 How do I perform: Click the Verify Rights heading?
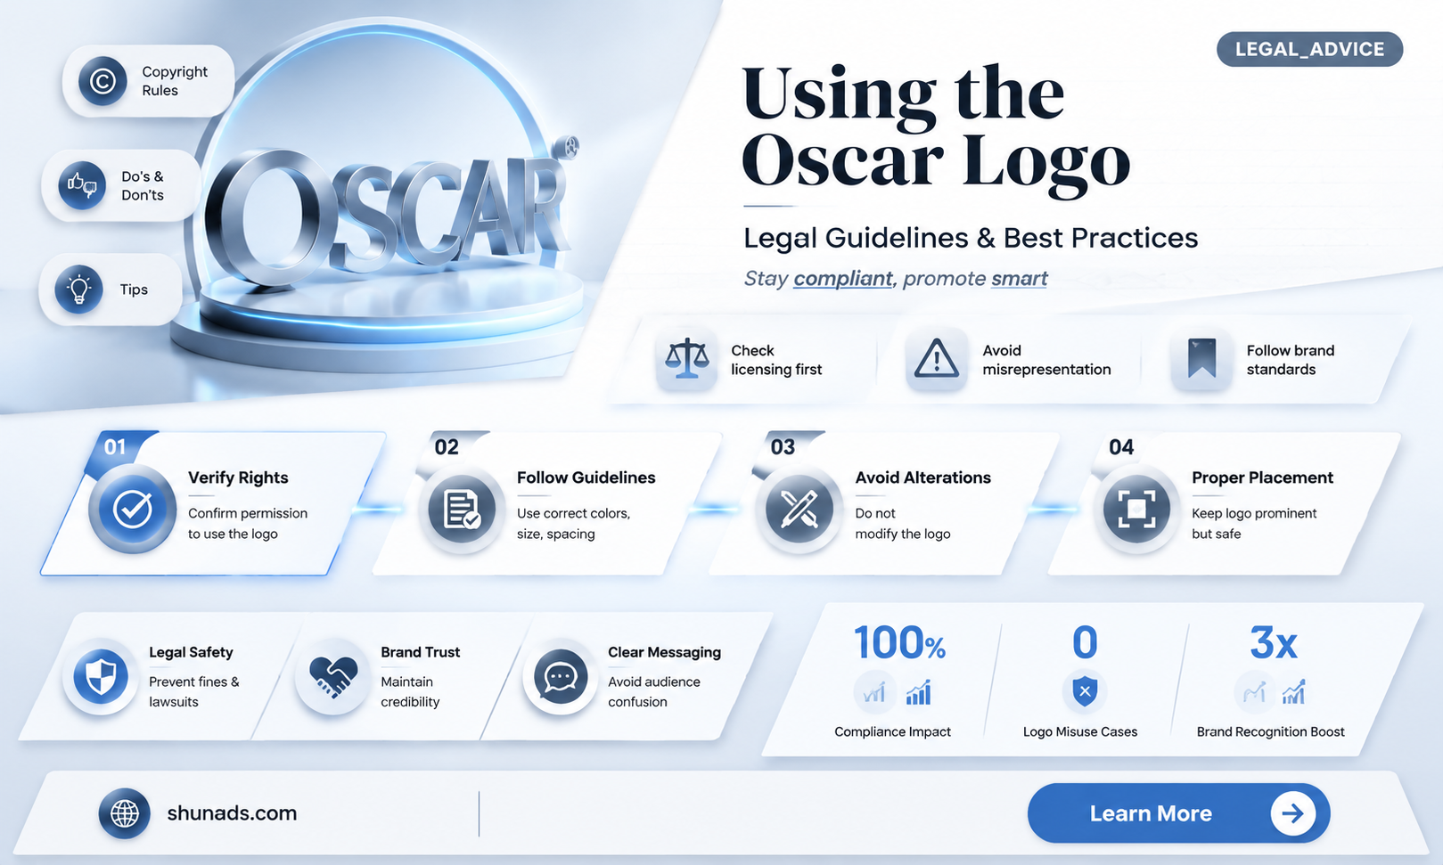coord(238,477)
